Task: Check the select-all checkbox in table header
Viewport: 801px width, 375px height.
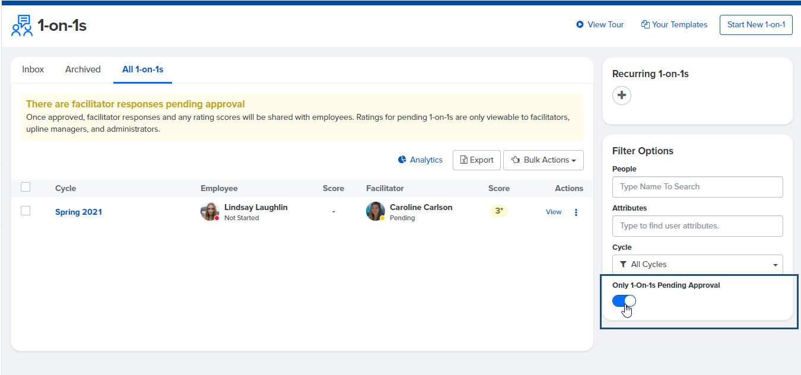Action: pos(26,188)
